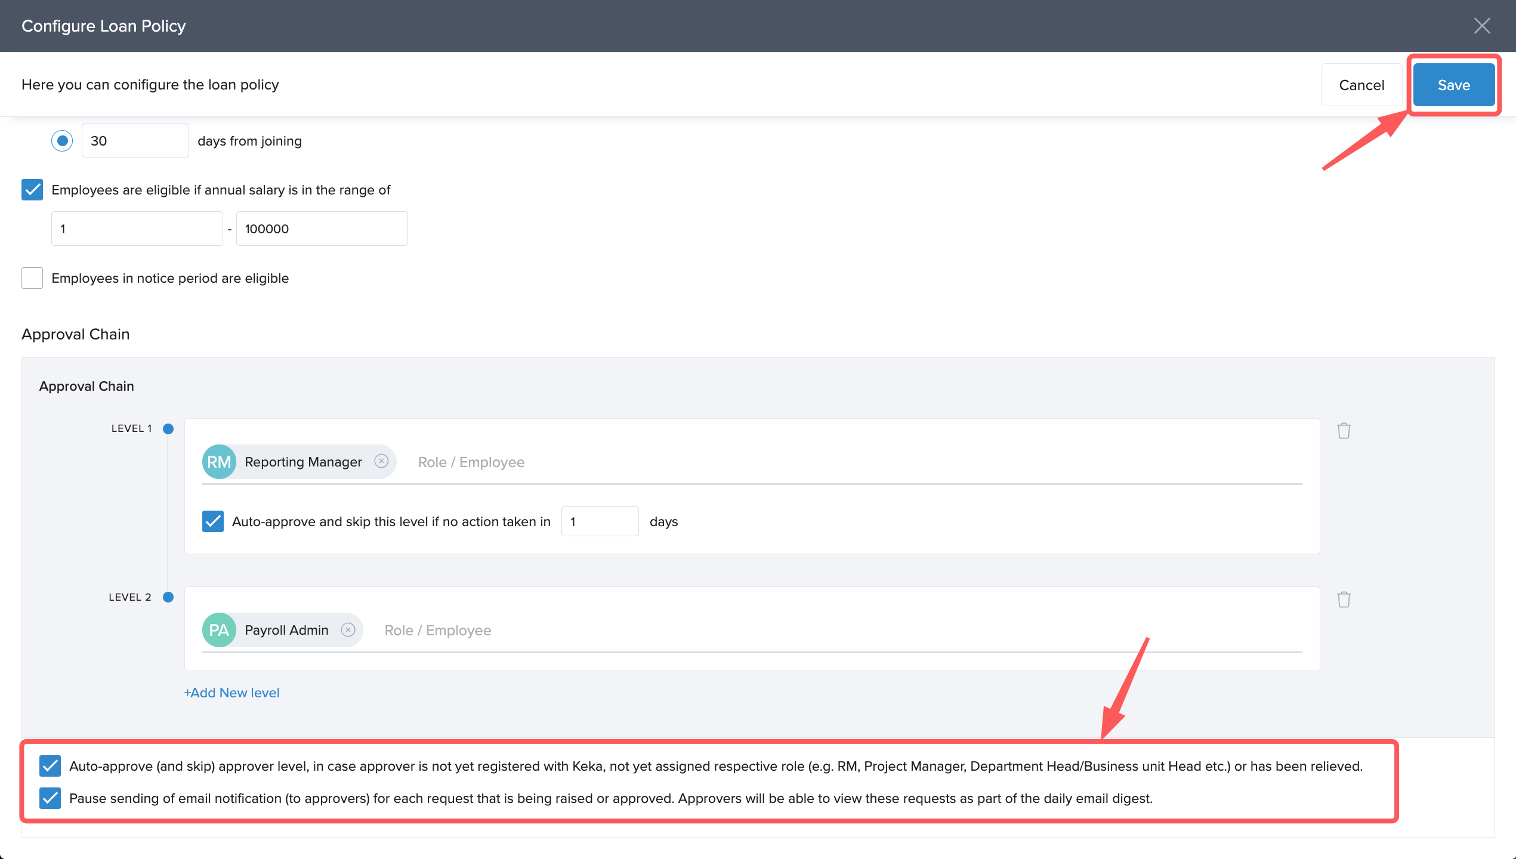Remove Reporting Manager chip with x icon
The width and height of the screenshot is (1516, 859).
click(x=381, y=461)
